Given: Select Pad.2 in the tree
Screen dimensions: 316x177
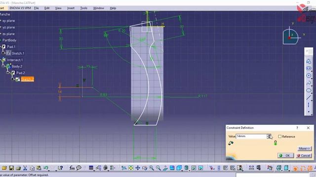Looking at the screenshot, I should (21, 73).
